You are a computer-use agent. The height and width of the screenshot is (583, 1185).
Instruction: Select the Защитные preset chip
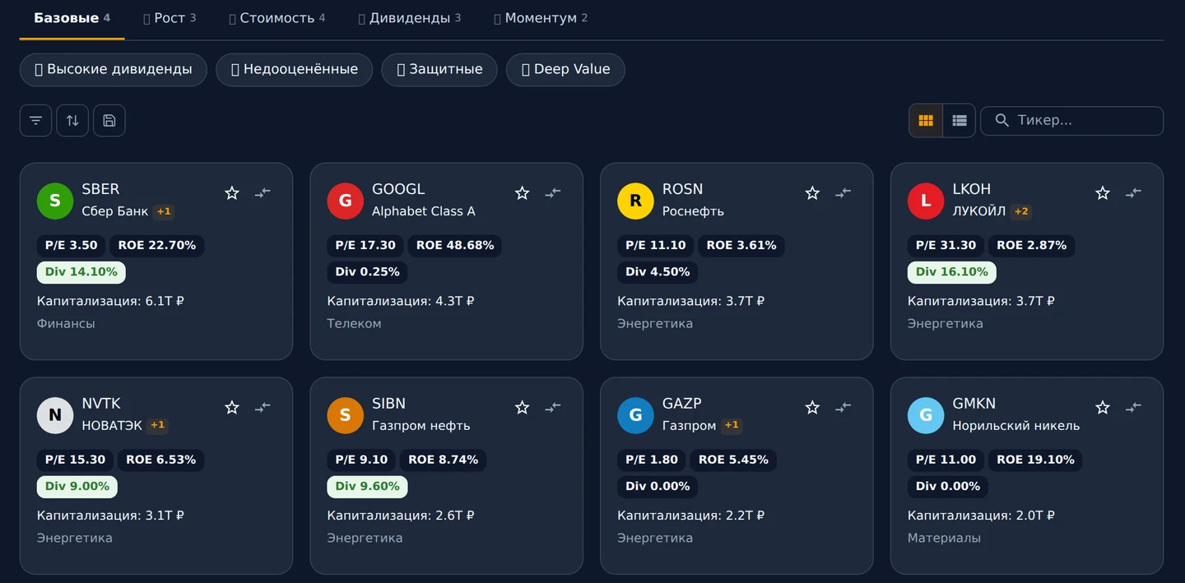pos(439,70)
